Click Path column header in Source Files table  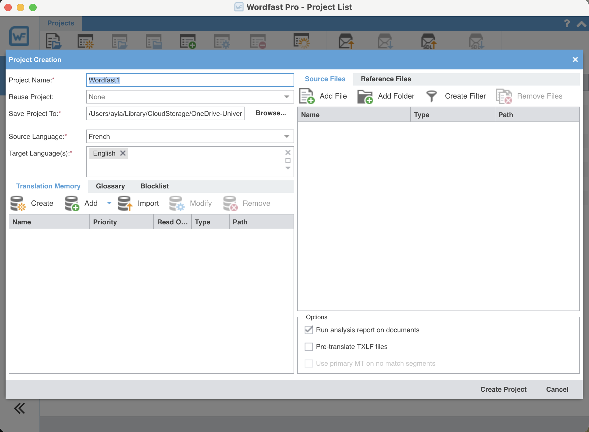pyautogui.click(x=537, y=115)
